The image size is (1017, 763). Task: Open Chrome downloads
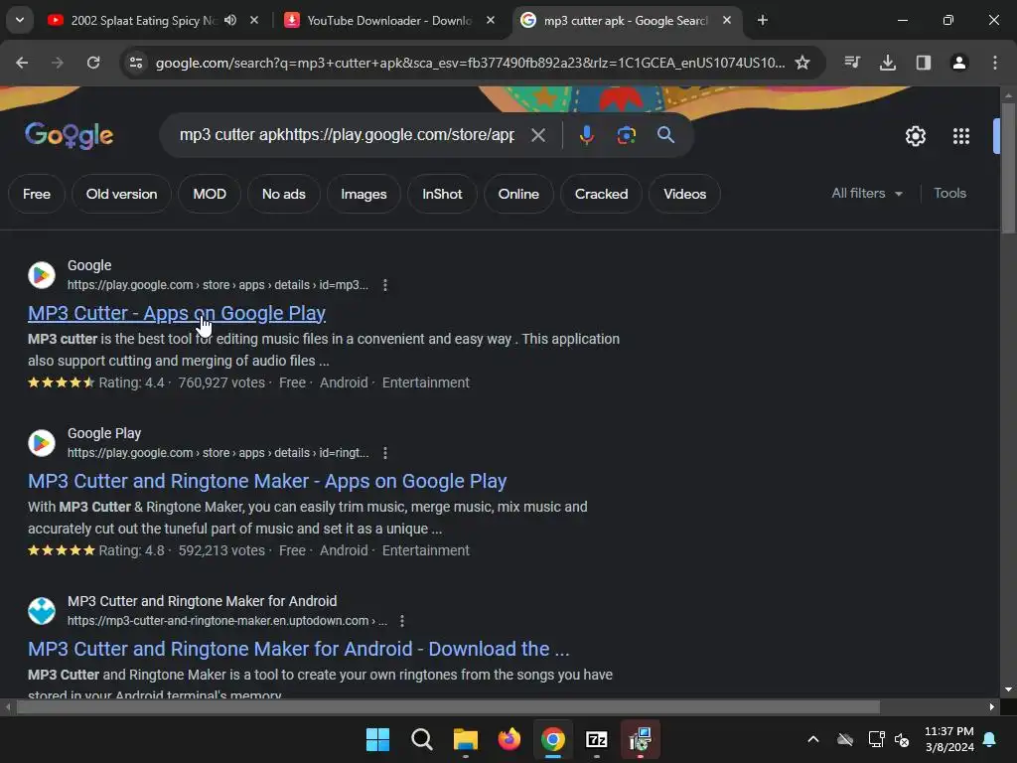887,63
